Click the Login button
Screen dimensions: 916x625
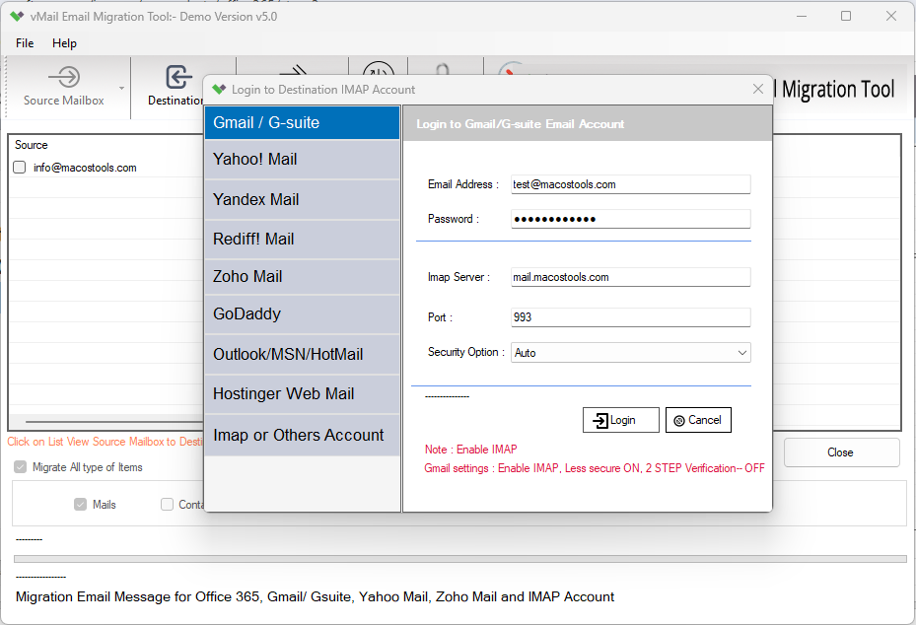[621, 420]
